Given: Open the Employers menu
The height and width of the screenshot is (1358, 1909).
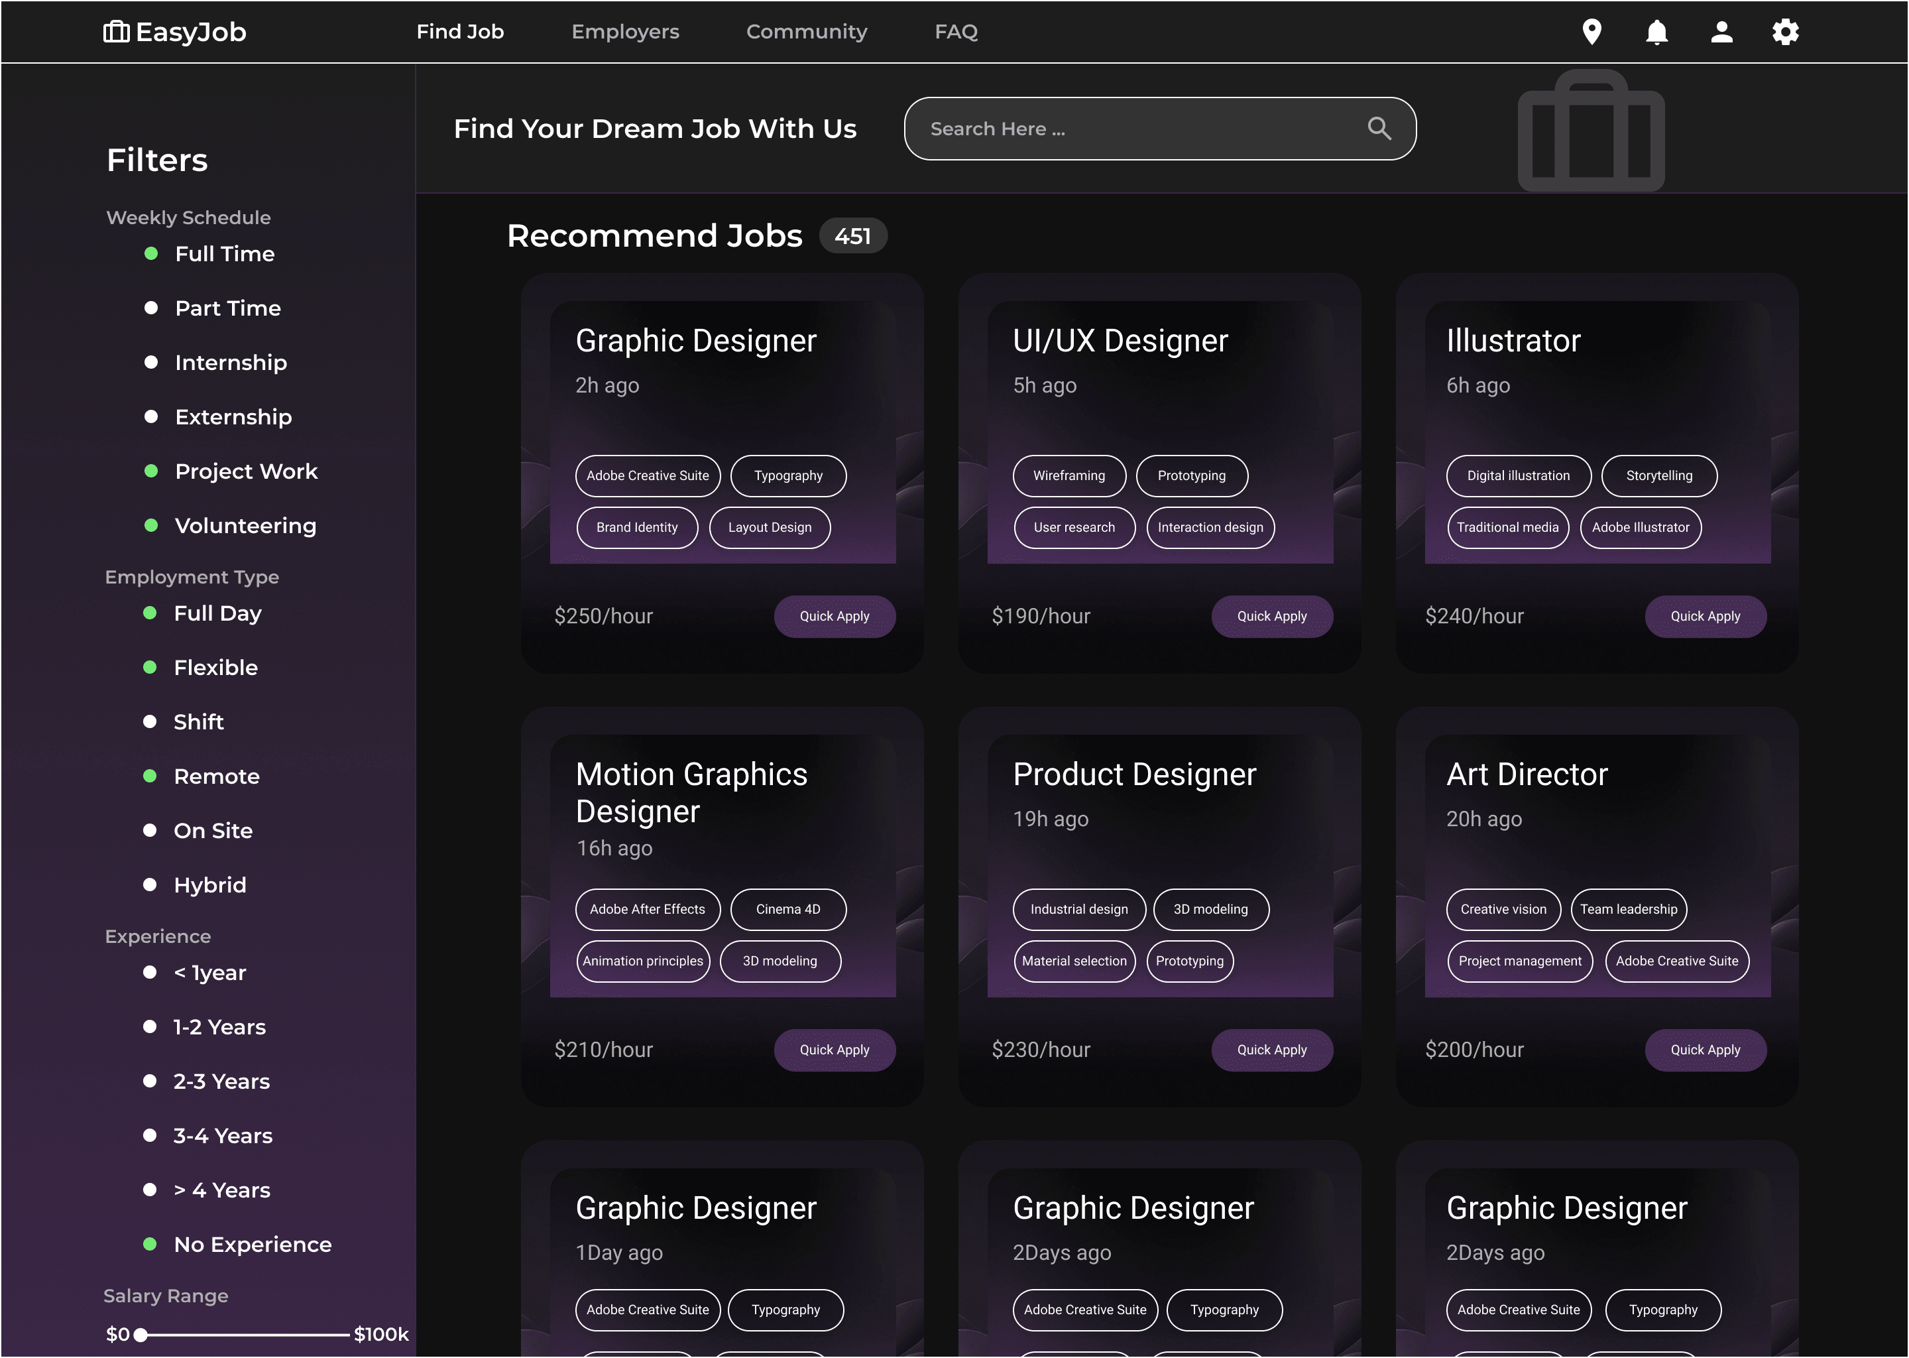Looking at the screenshot, I should pyautogui.click(x=624, y=32).
